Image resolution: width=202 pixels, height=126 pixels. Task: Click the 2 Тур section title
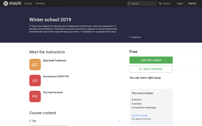(x=33, y=121)
